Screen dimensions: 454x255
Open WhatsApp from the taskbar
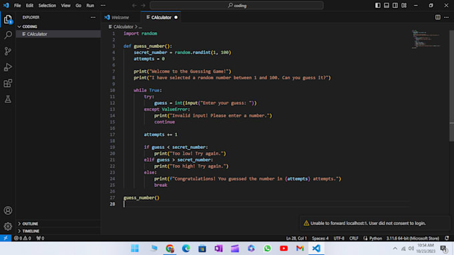[267, 248]
